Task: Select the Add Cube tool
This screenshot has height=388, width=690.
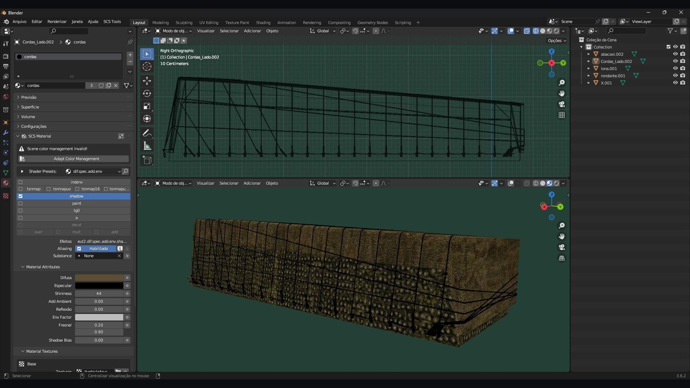Action: (147, 160)
